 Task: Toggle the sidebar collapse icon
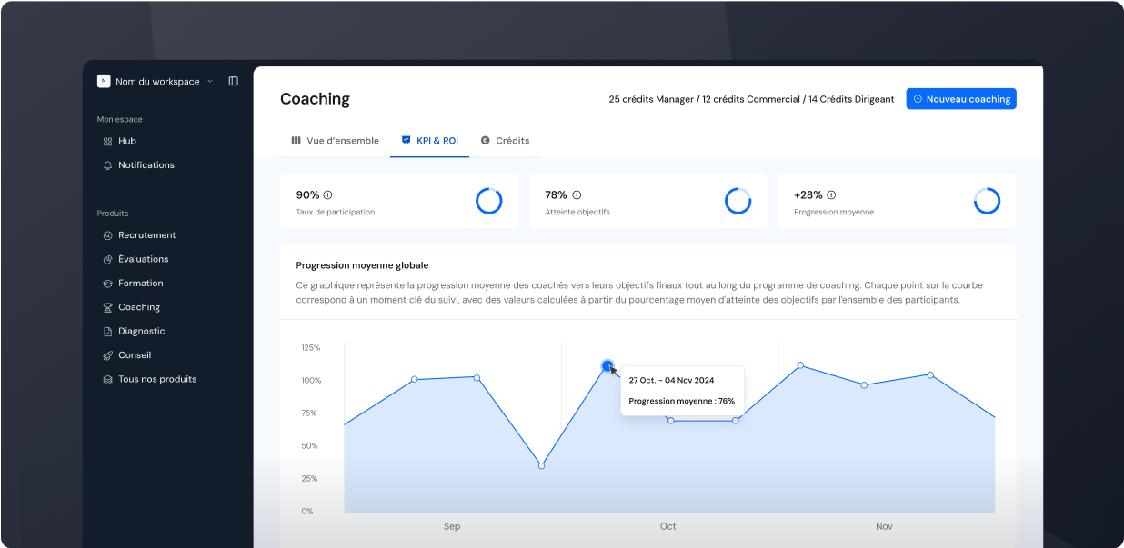pyautogui.click(x=234, y=81)
